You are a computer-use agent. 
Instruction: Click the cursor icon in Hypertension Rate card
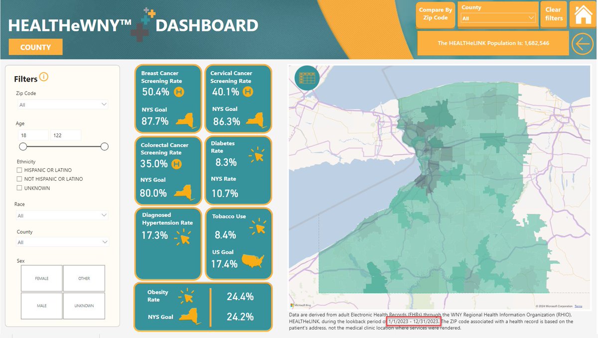tap(183, 237)
